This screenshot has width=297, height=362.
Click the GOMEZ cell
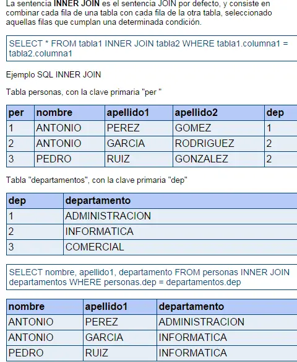(x=218, y=128)
